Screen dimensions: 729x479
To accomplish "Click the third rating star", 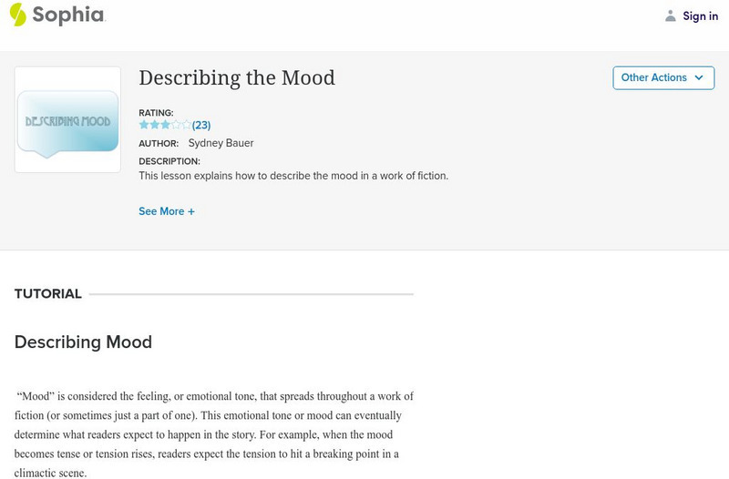I will pyautogui.click(x=165, y=125).
